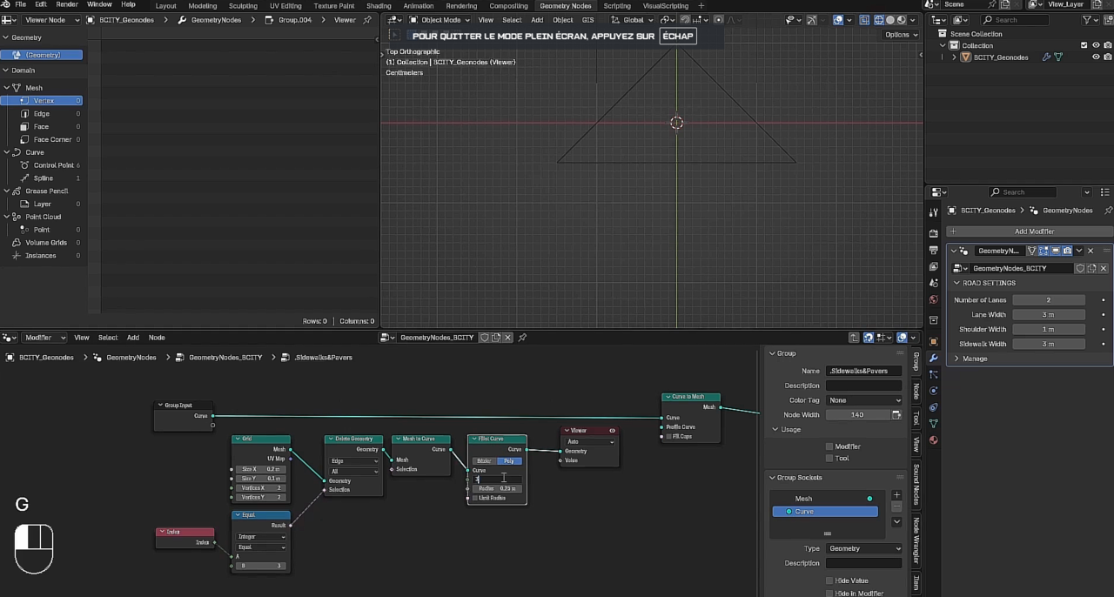Toggle modifier show in viewport icon
The width and height of the screenshot is (1114, 597).
[1056, 251]
